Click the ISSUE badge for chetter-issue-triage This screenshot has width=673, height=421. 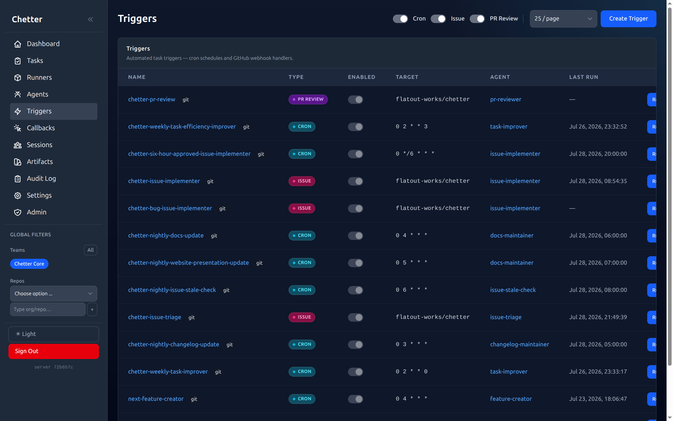click(302, 317)
